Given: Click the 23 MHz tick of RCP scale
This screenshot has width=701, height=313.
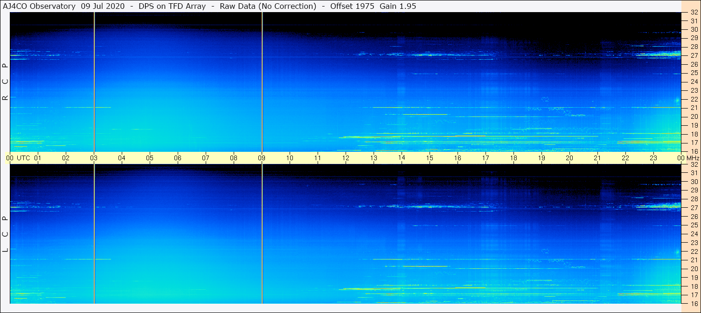Looking at the screenshot, I should [x=694, y=90].
